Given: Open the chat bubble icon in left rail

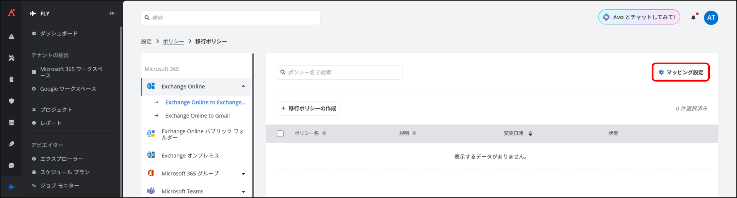Looking at the screenshot, I should (12, 166).
